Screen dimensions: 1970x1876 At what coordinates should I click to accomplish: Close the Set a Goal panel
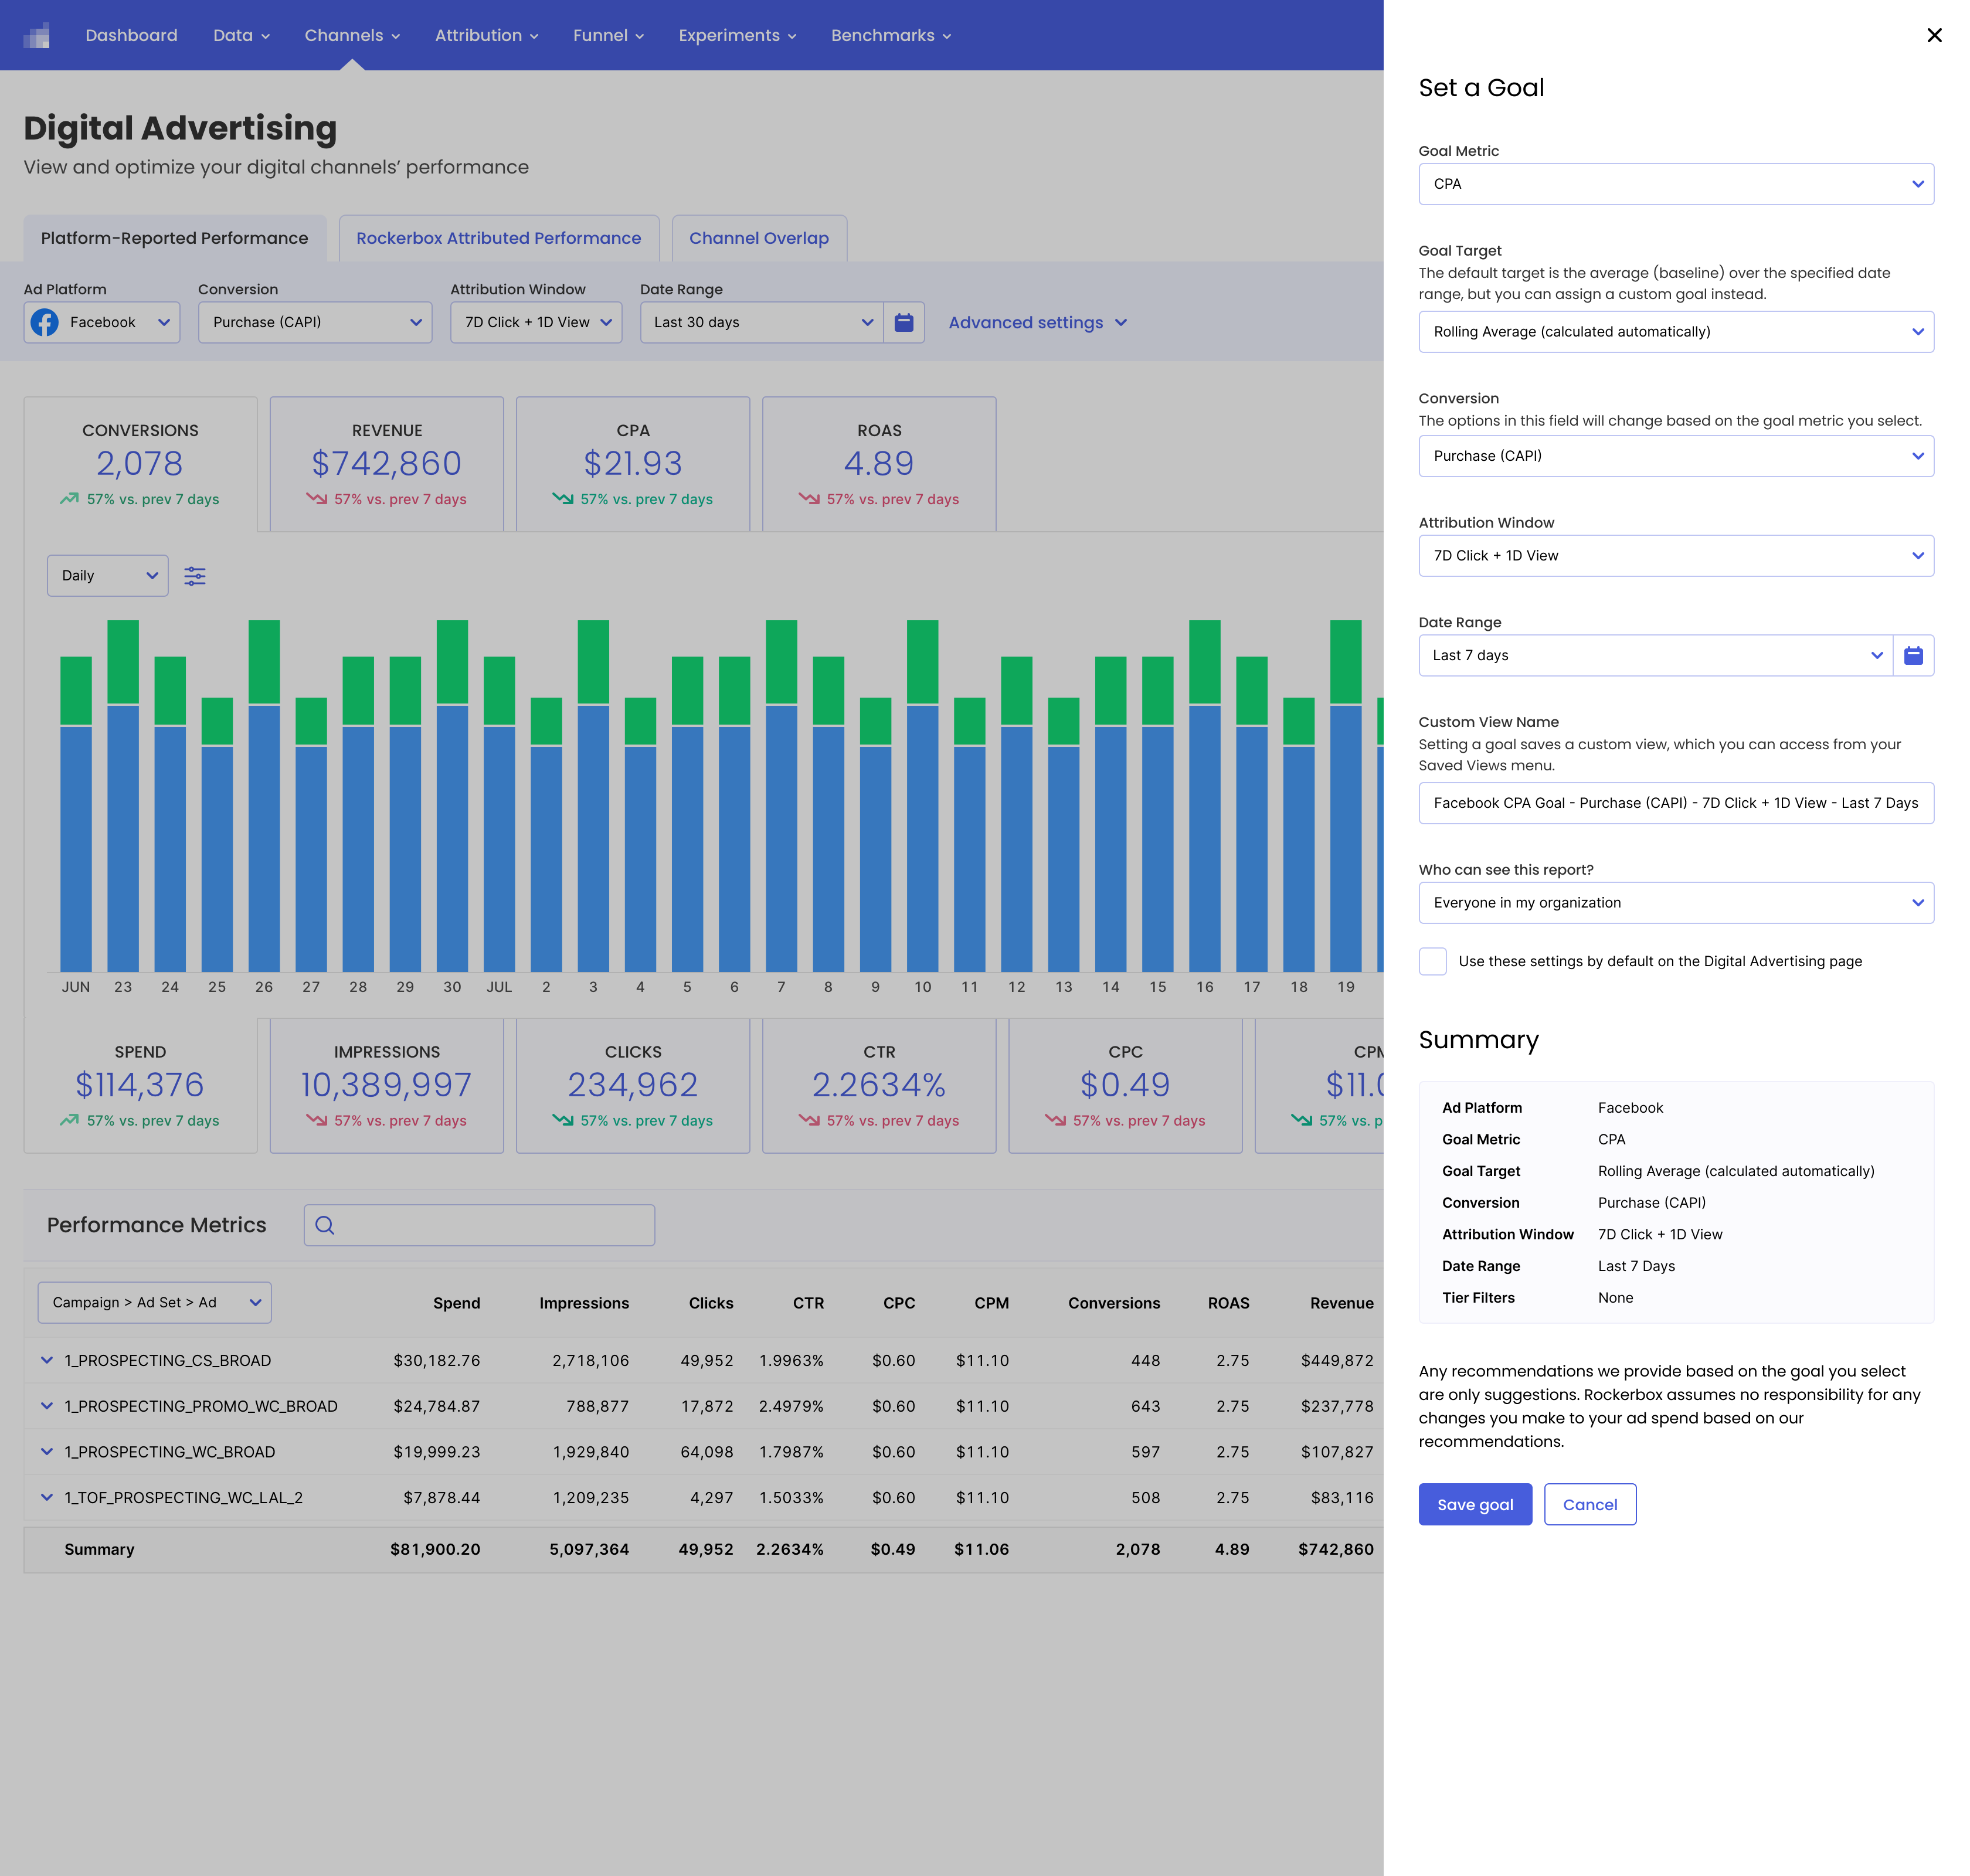click(1933, 35)
